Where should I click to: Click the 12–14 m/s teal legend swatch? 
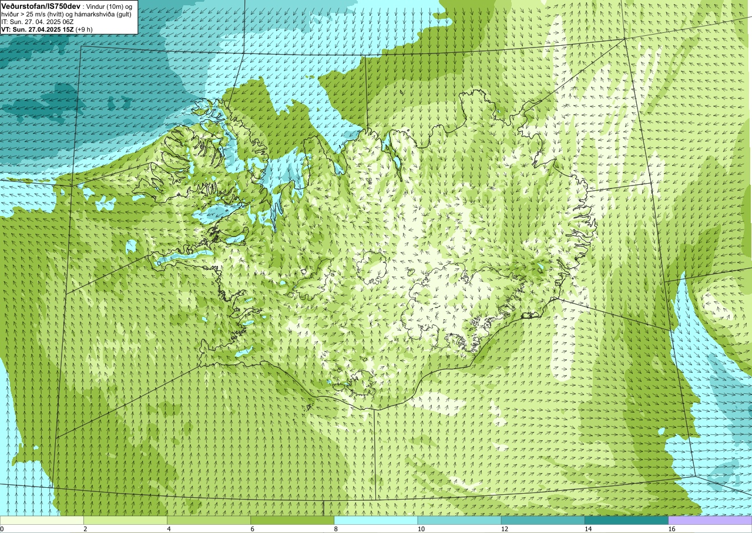coord(543,520)
